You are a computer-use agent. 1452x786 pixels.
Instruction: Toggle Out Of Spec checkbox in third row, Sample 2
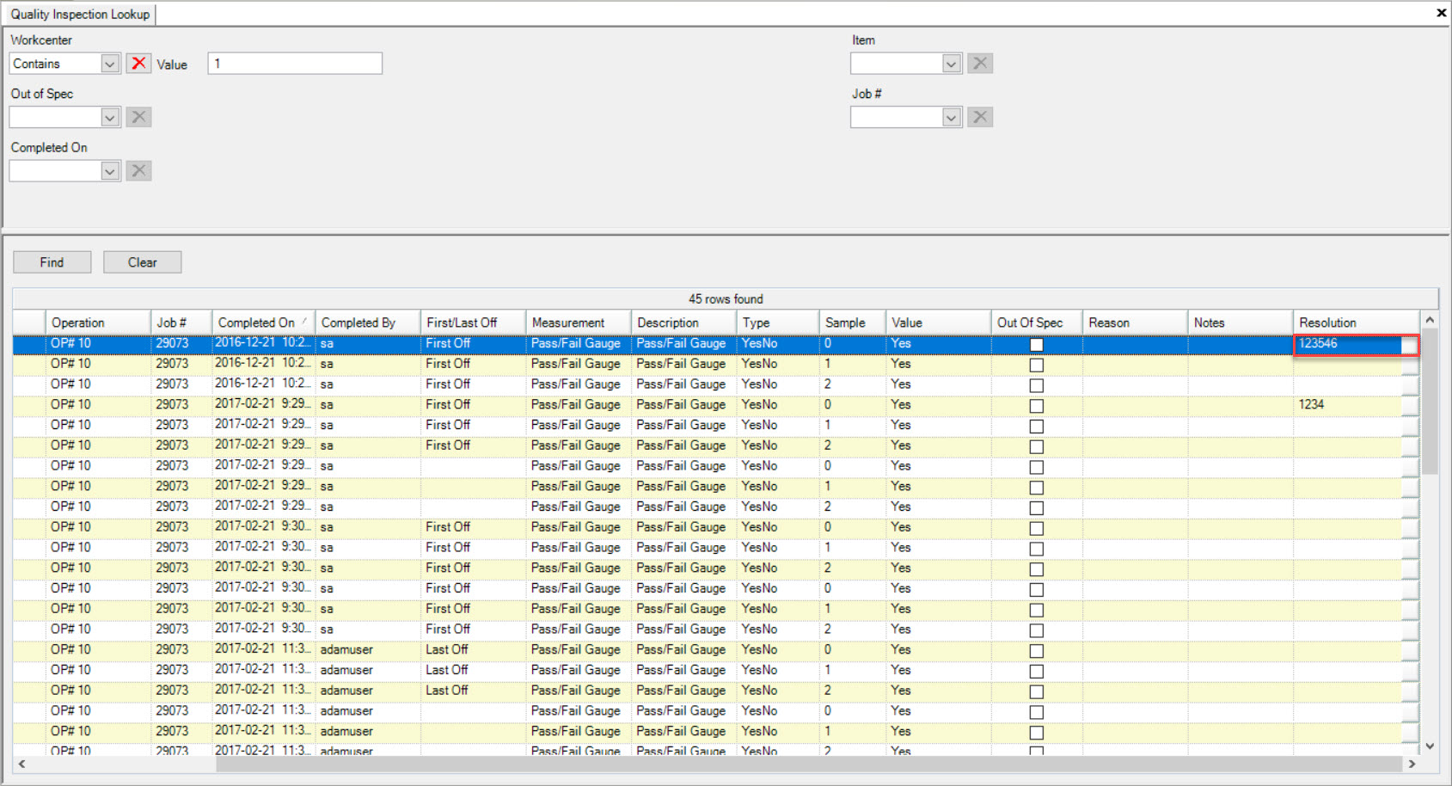tap(1037, 386)
